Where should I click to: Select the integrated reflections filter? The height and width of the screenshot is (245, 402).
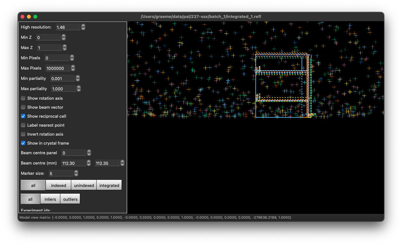[x=109, y=185]
